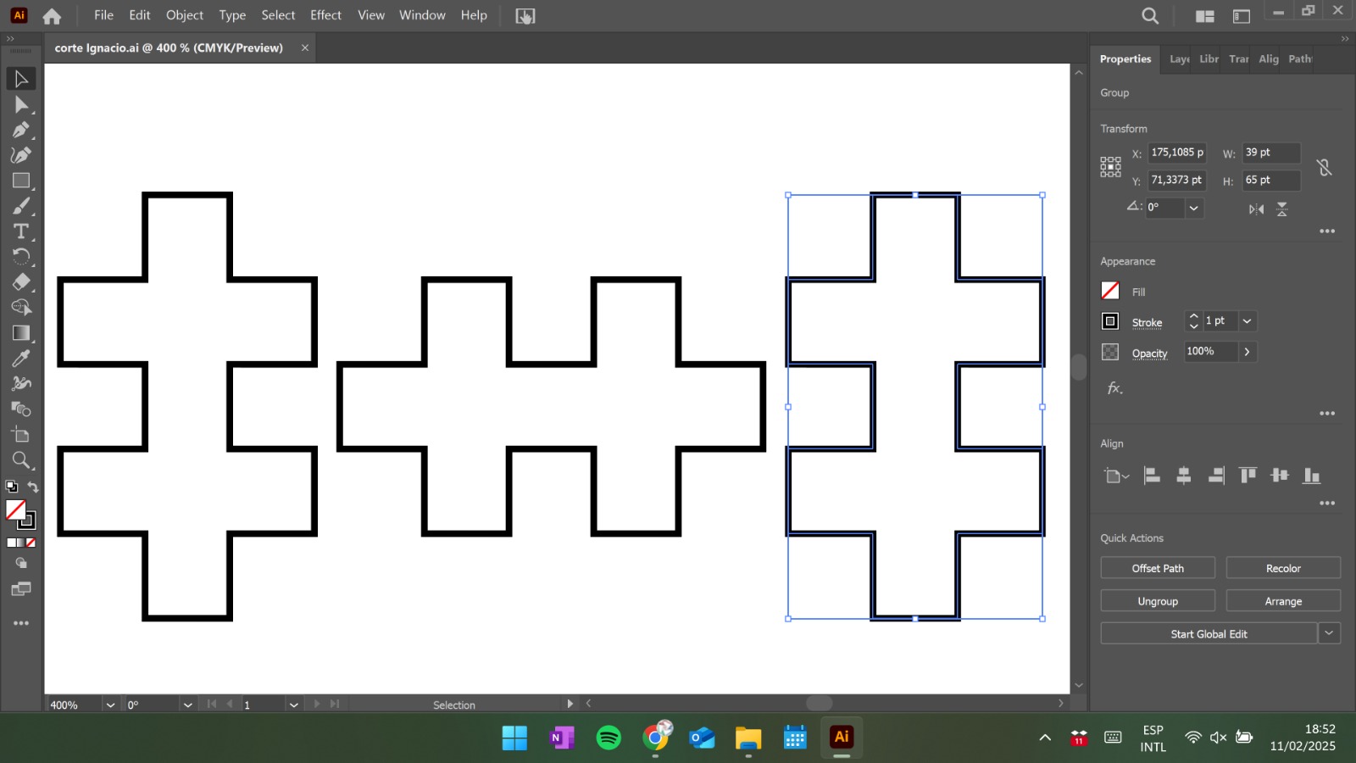Select the Rotate tool
Viewport: 1356px width, 763px height.
(21, 256)
